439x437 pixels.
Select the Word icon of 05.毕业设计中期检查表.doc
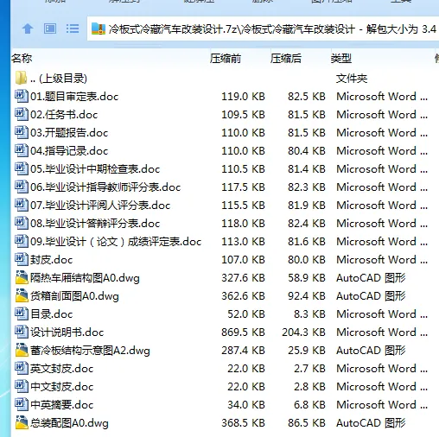pos(22,168)
